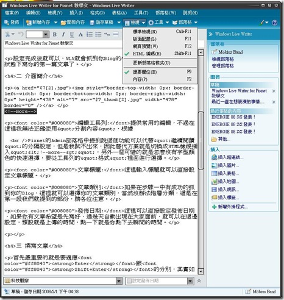Click the 發佈 publish icon button
The width and height of the screenshot is (284, 300).
click(x=7, y=23)
